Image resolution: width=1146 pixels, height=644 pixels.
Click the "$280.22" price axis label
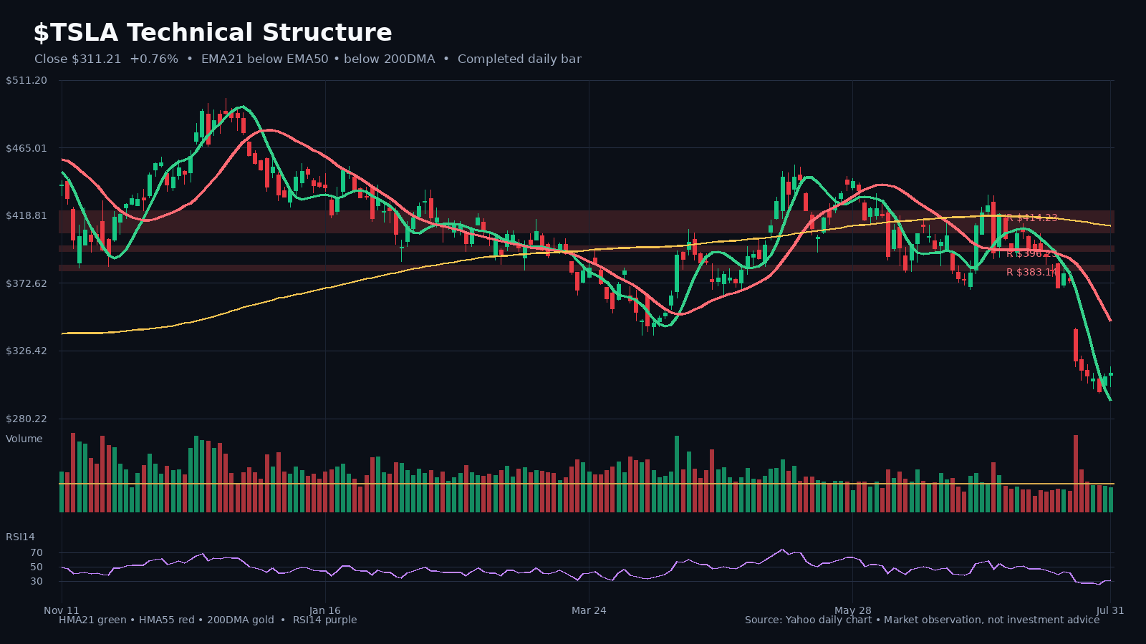27,419
